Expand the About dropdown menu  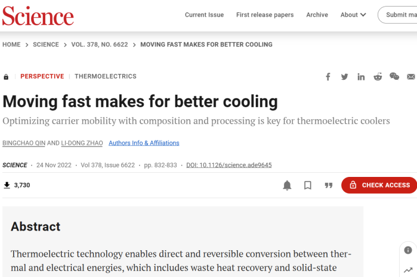(353, 15)
